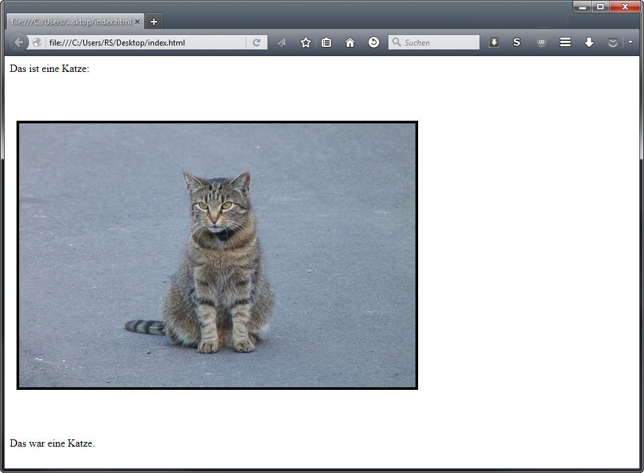Click the back navigation arrow button

click(x=18, y=42)
